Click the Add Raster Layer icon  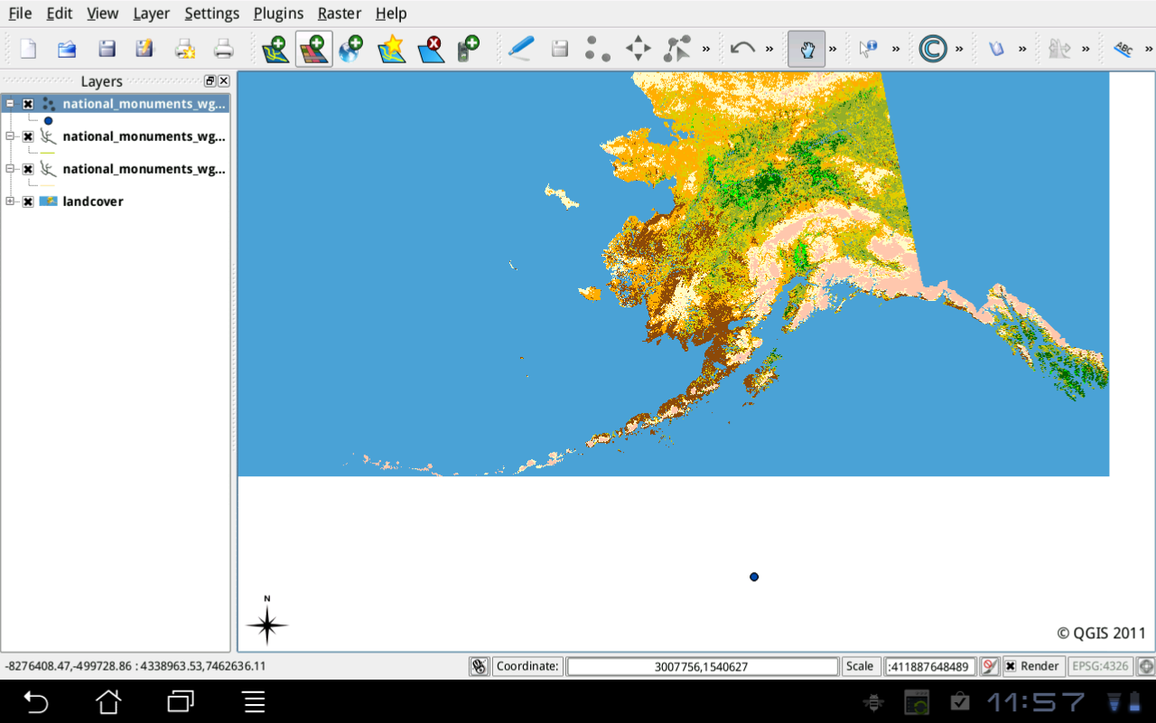[313, 49]
